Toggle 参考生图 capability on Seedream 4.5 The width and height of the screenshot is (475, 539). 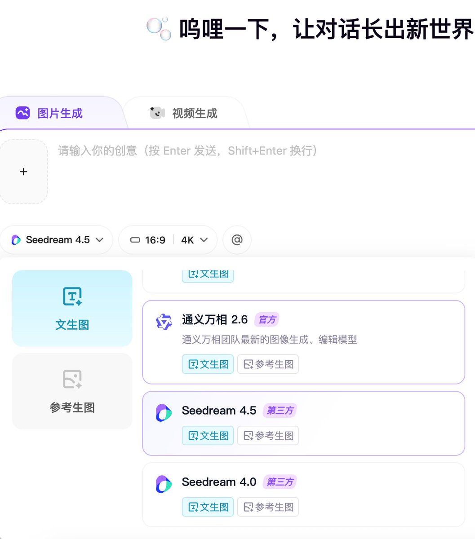point(268,435)
